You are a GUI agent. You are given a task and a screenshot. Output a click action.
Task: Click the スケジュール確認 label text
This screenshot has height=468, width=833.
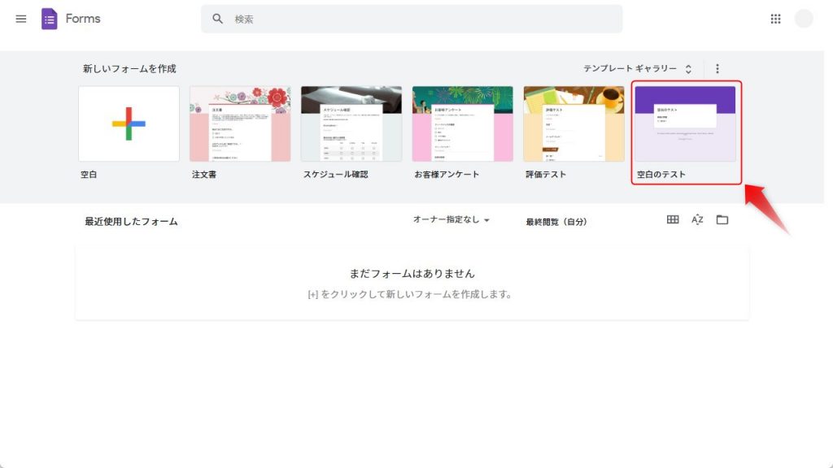coord(336,175)
